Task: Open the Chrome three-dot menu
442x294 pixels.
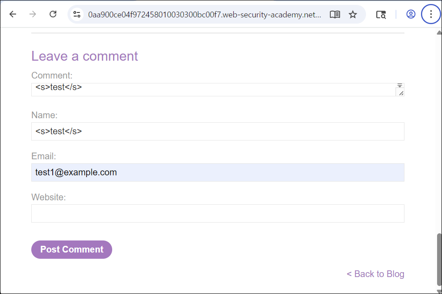Action: coord(431,14)
